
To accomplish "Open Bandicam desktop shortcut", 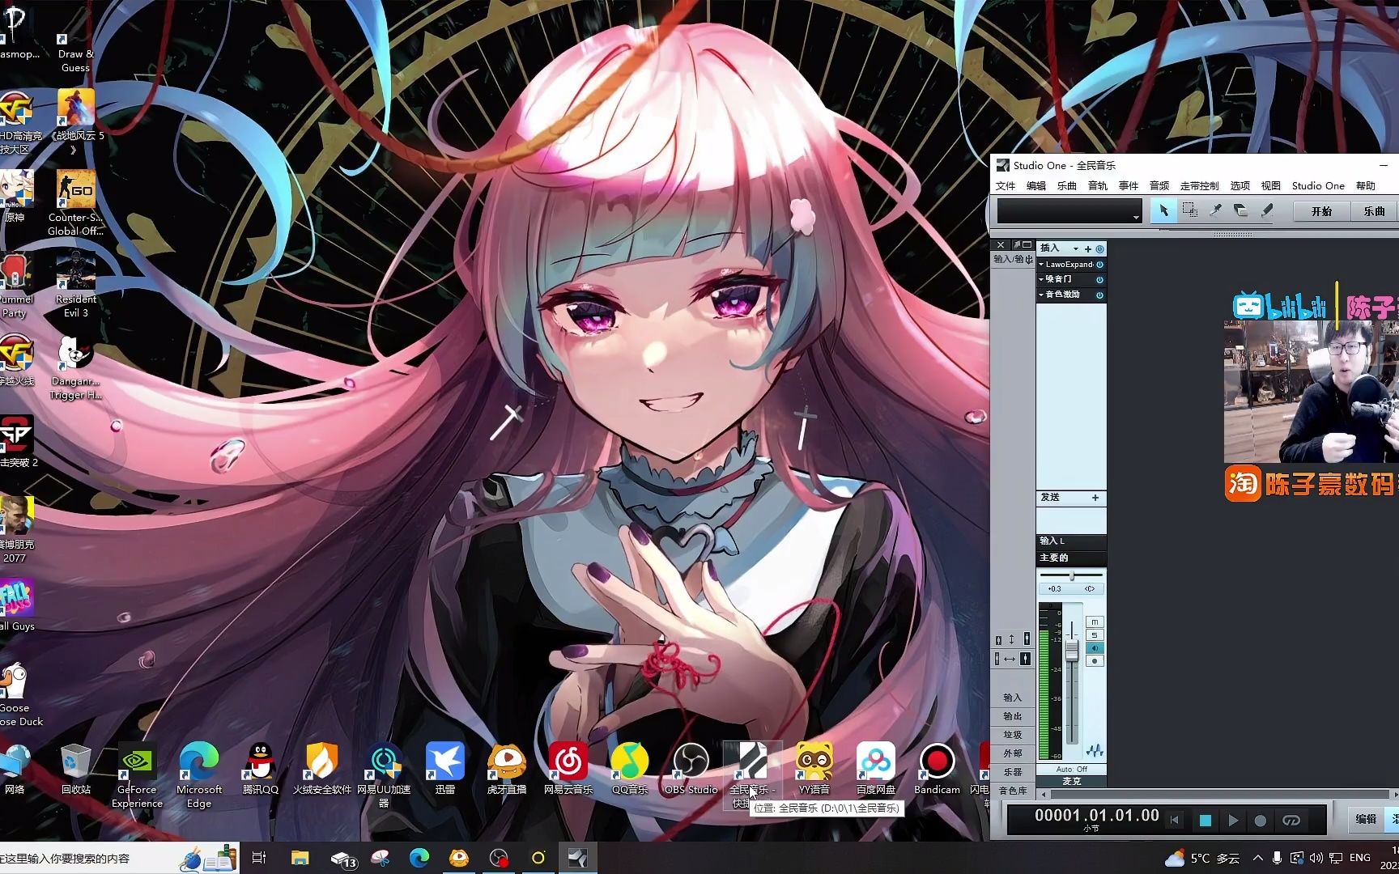I will (x=937, y=770).
